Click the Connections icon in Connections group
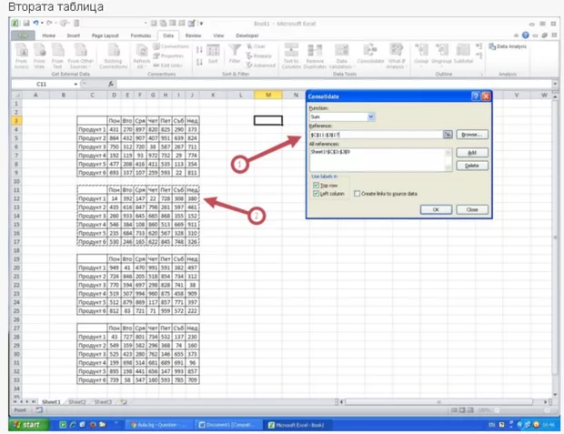Image resolution: width=564 pixels, height=434 pixels. [x=171, y=46]
